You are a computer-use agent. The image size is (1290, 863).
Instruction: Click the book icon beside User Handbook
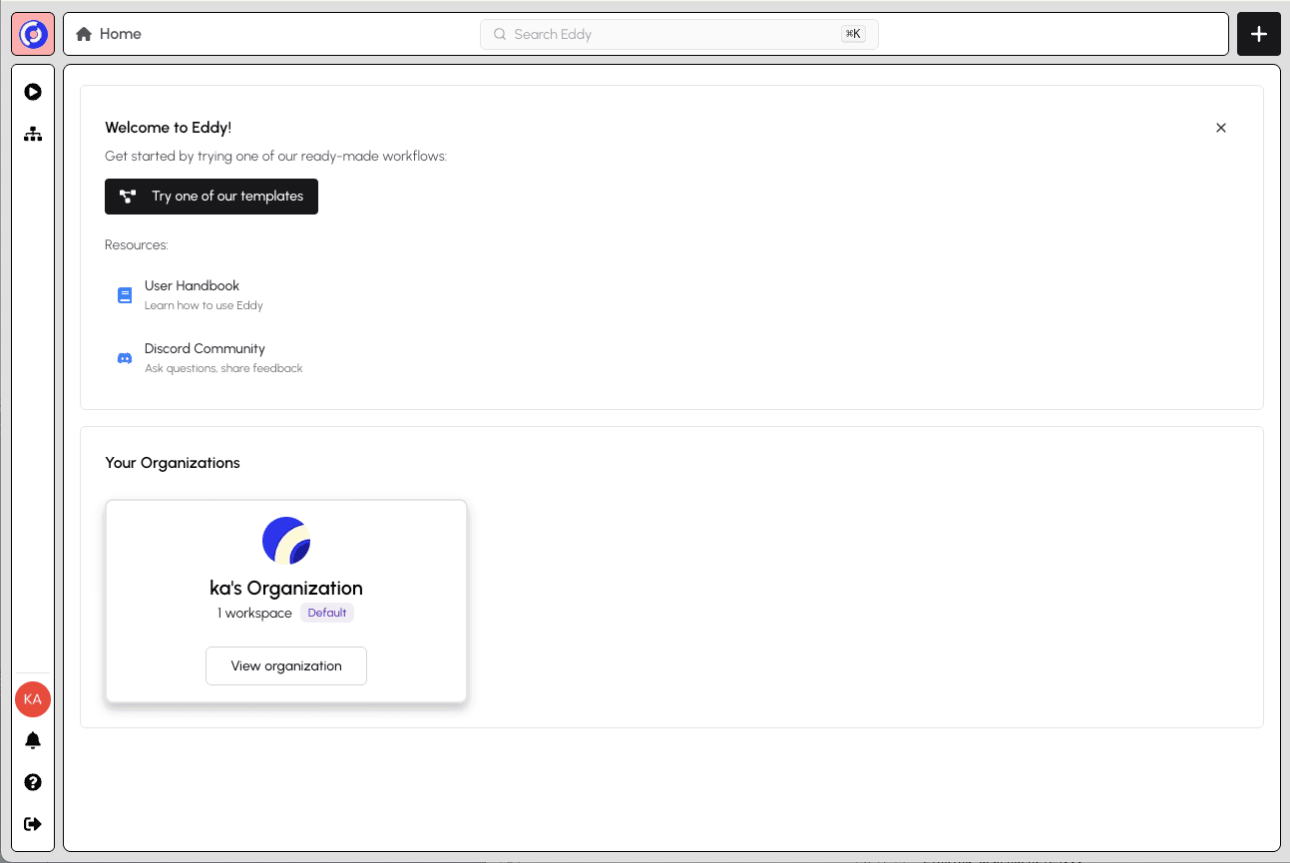click(x=124, y=294)
